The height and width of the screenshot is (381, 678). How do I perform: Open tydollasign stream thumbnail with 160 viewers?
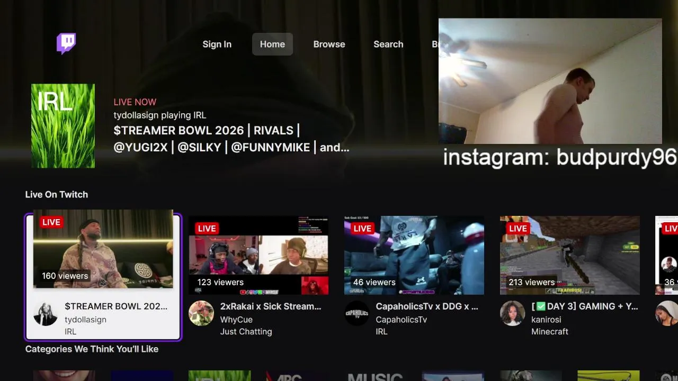[103, 249]
